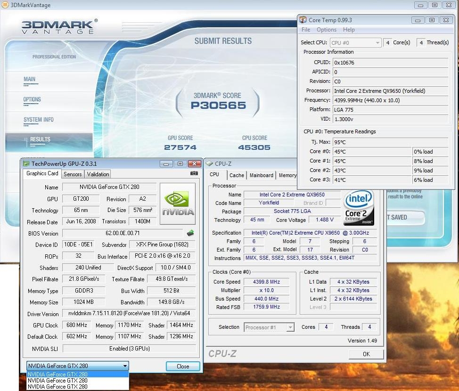Click the Frequency field in Core Temp
459x391 pixels.
(391, 100)
